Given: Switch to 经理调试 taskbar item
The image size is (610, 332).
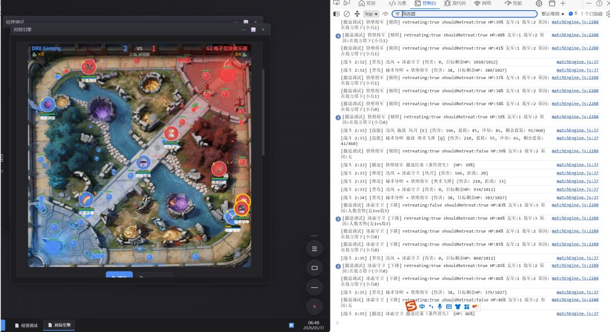Looking at the screenshot, I should [x=27, y=325].
